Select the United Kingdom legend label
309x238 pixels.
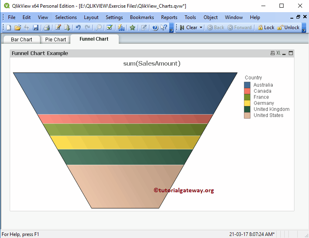click(271, 109)
